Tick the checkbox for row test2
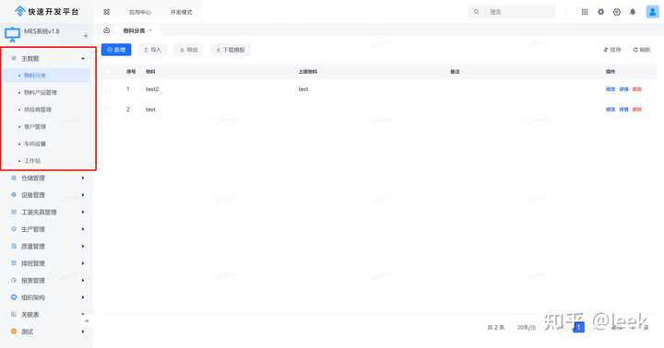The image size is (664, 348). [109, 89]
